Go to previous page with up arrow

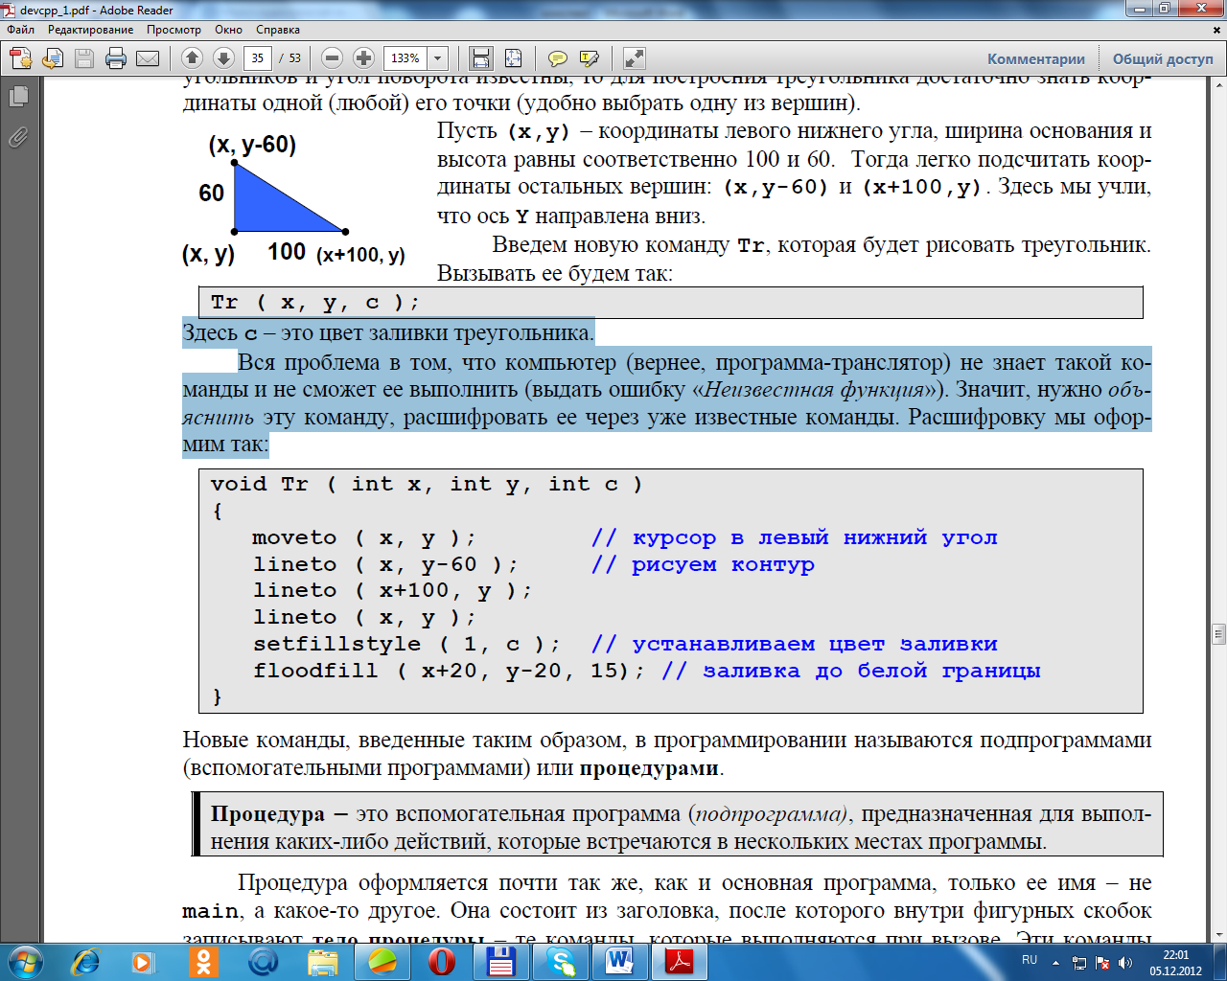(192, 58)
